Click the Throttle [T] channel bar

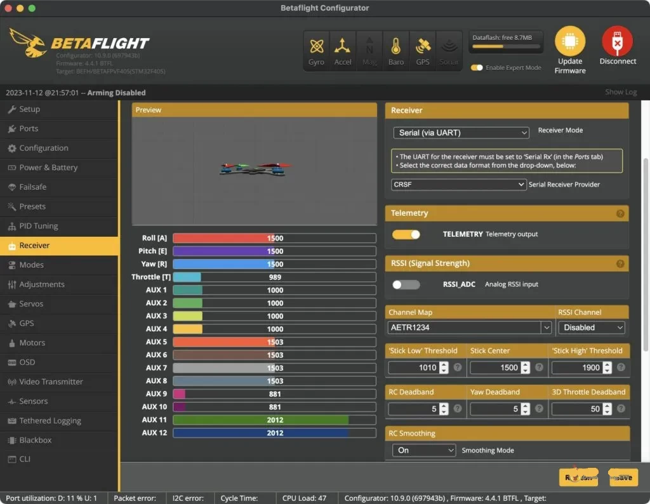(x=274, y=277)
